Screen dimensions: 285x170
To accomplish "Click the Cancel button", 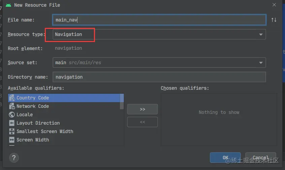I will (x=261, y=158).
